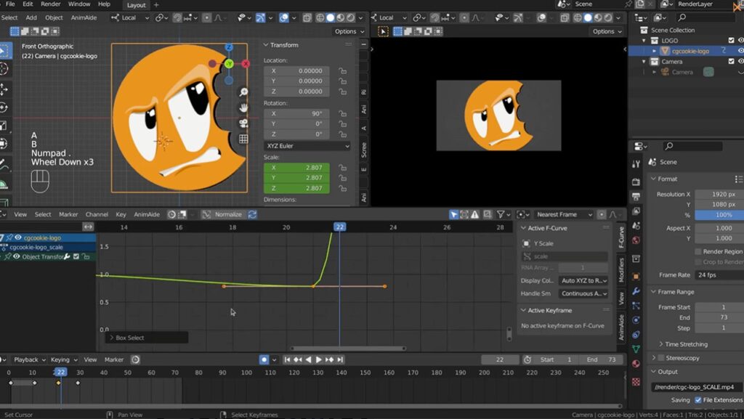Viewport: 744px width, 419px height.
Task: Click the Frame Rate 24 fps field
Action: tap(719, 275)
